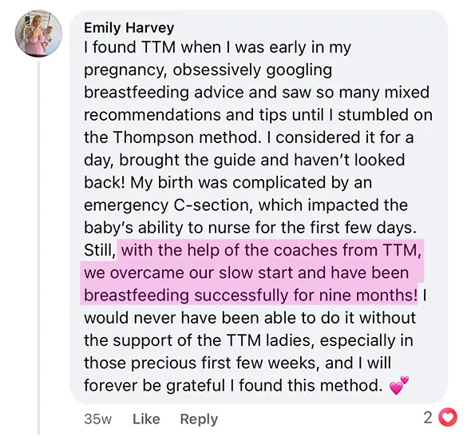Viewport: 467px width, 437px height.
Task: Click the word 'googling' in the second line
Action: click(x=299, y=70)
